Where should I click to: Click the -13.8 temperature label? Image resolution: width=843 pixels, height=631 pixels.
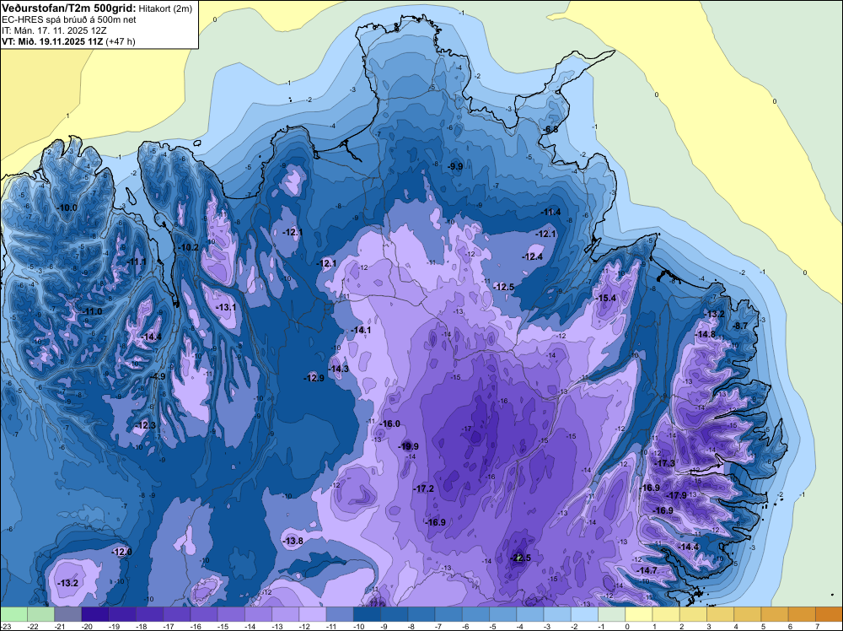(293, 542)
